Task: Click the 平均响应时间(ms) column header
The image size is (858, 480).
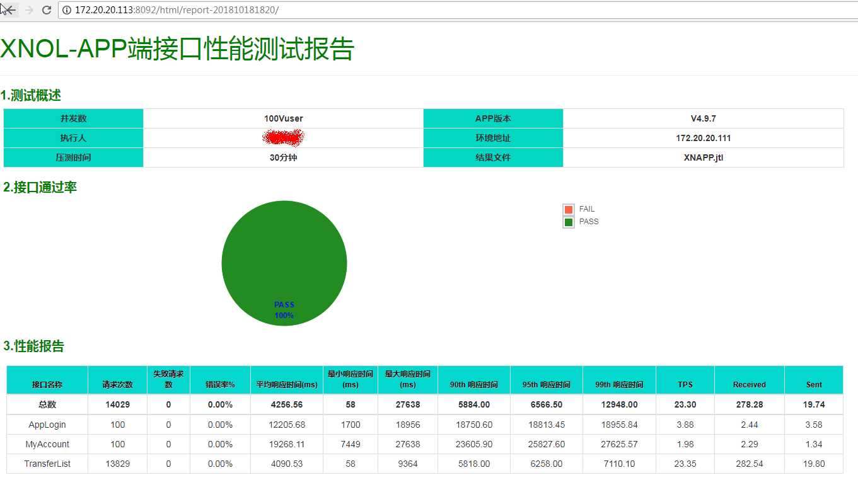Action: pos(287,380)
